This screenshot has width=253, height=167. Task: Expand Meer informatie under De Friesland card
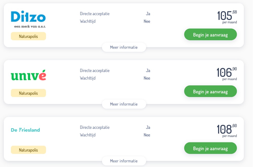click(124, 161)
